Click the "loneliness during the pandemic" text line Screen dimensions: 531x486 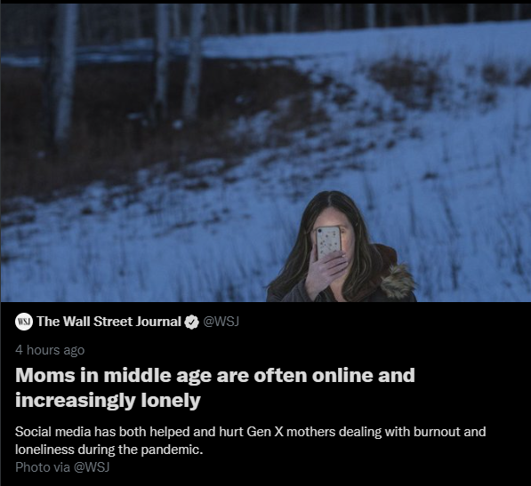(109, 450)
